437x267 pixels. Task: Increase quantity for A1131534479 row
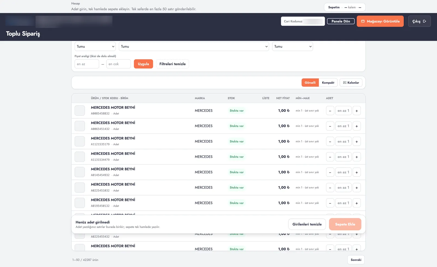tap(357, 157)
